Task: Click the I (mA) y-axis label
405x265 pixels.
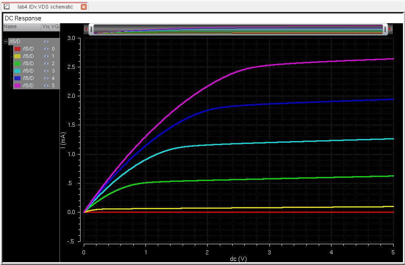Action: 63,141
